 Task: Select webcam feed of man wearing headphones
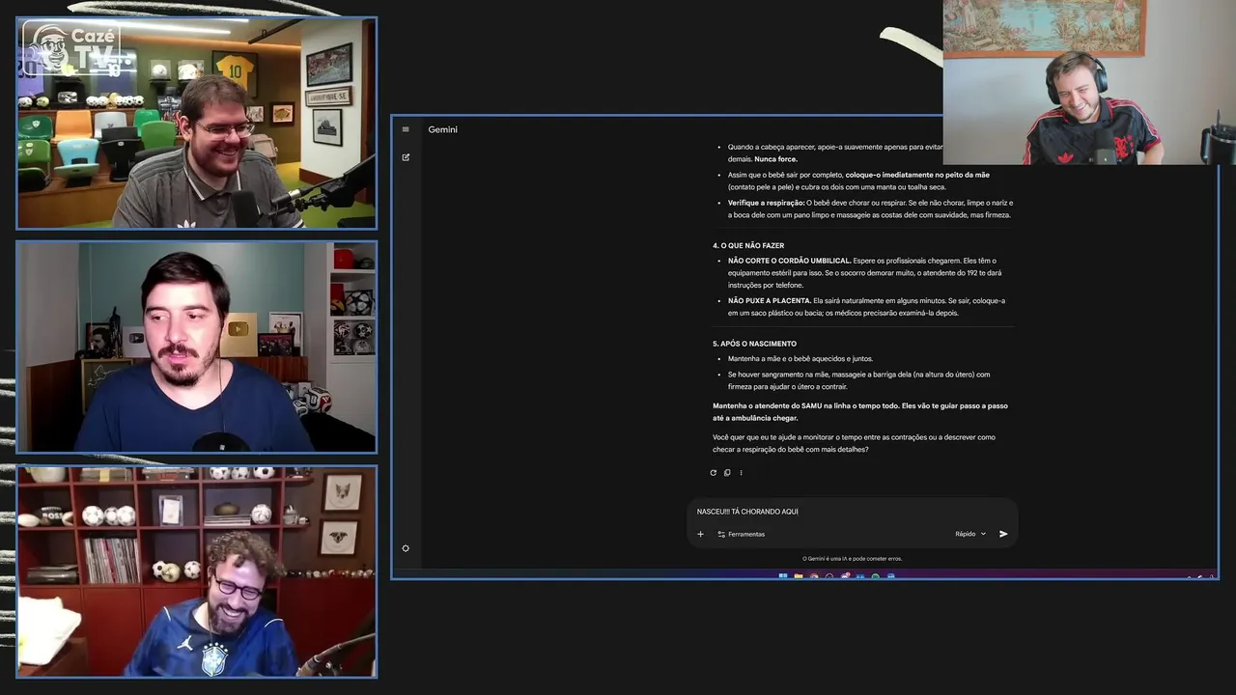(x=1089, y=82)
